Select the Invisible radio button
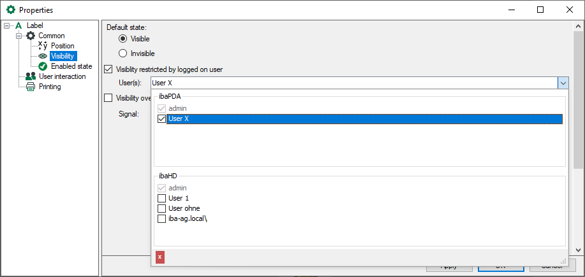 (x=123, y=53)
